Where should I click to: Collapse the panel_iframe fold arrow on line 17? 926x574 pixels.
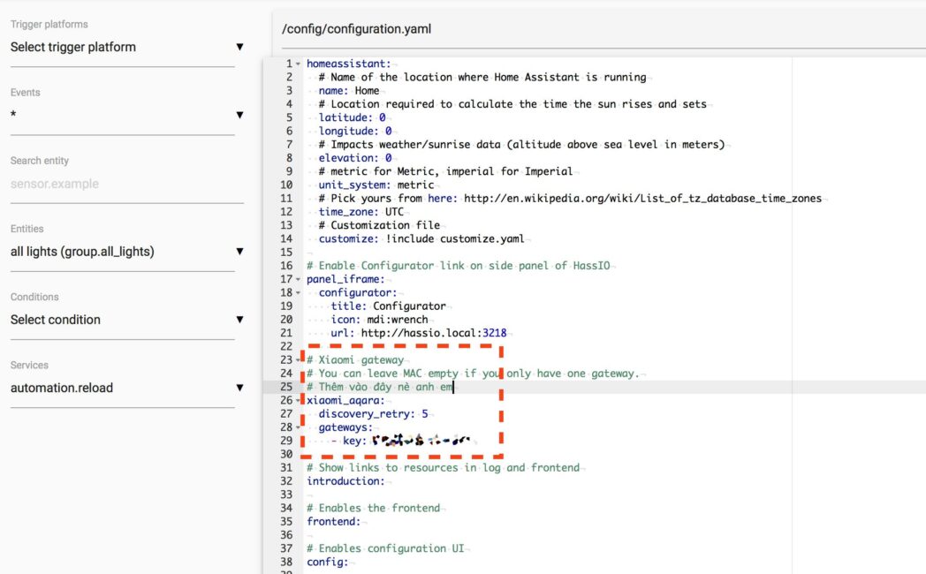click(x=299, y=280)
